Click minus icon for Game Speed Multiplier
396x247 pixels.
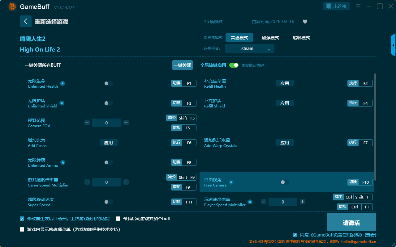(87, 182)
